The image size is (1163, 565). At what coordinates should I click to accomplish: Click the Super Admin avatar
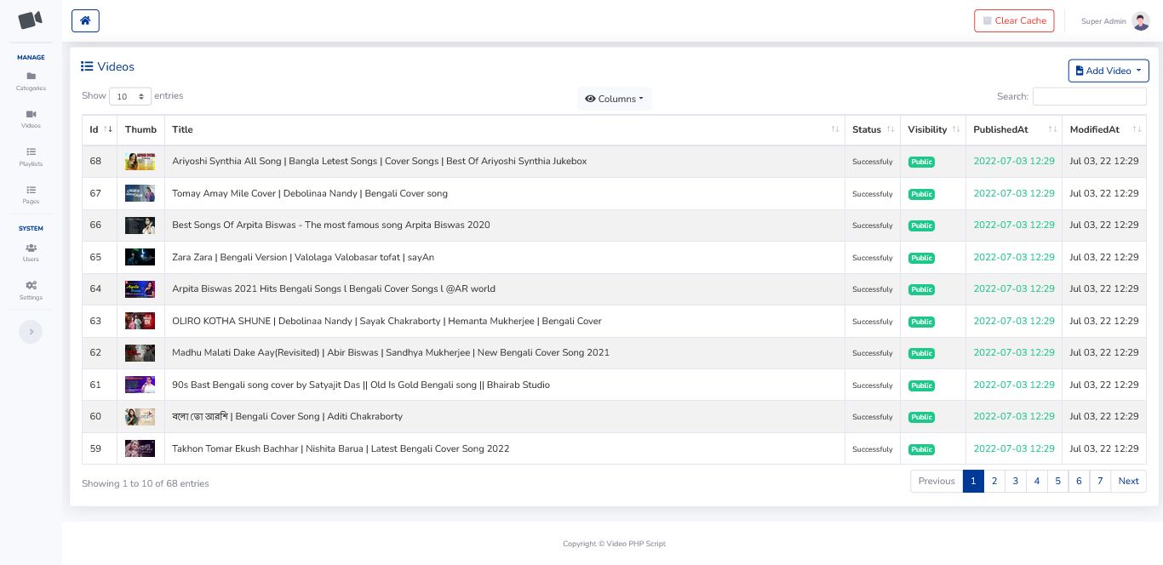(1141, 21)
